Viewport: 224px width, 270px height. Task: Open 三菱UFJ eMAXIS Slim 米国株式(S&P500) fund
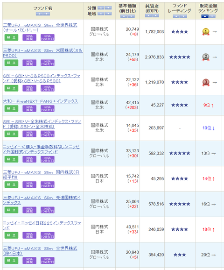(x=42, y=53)
